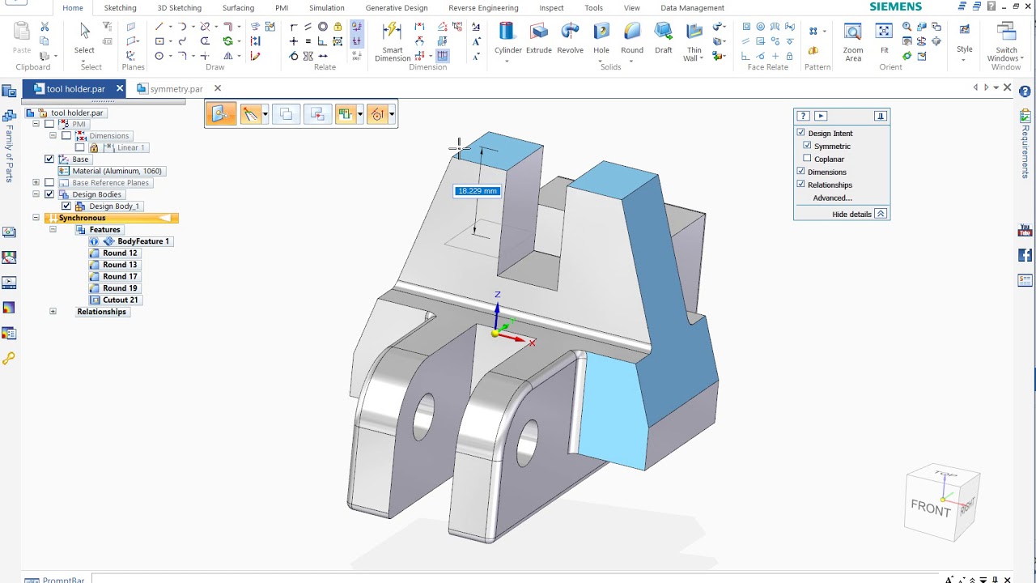Select the Smart Dimension tool

393,42
